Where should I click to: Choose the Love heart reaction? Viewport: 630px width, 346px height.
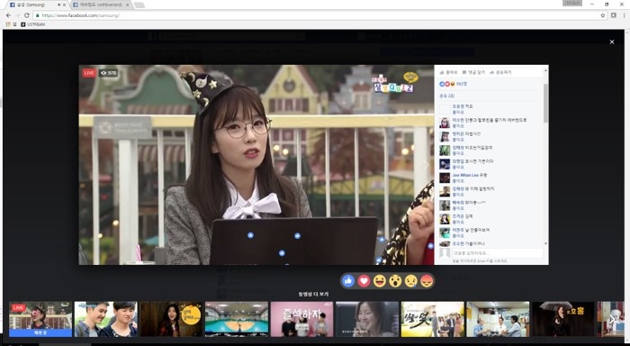coord(364,281)
